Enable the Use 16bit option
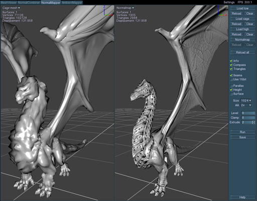The width and height of the screenshot is (257, 201). pos(231,80)
